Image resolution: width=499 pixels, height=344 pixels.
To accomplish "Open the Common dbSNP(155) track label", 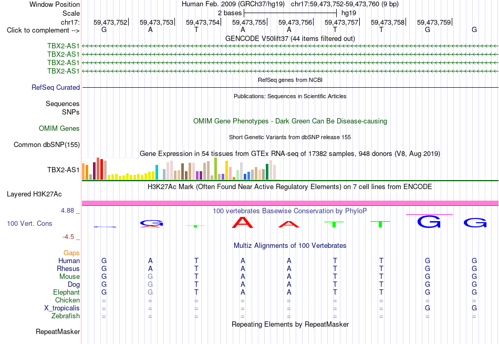I will tap(47, 145).
